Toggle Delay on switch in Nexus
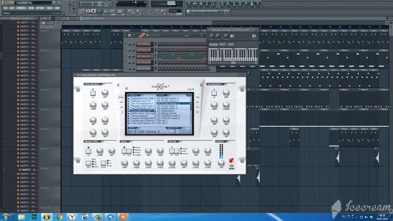Viewport: 393px width, 221px height. pos(124,151)
